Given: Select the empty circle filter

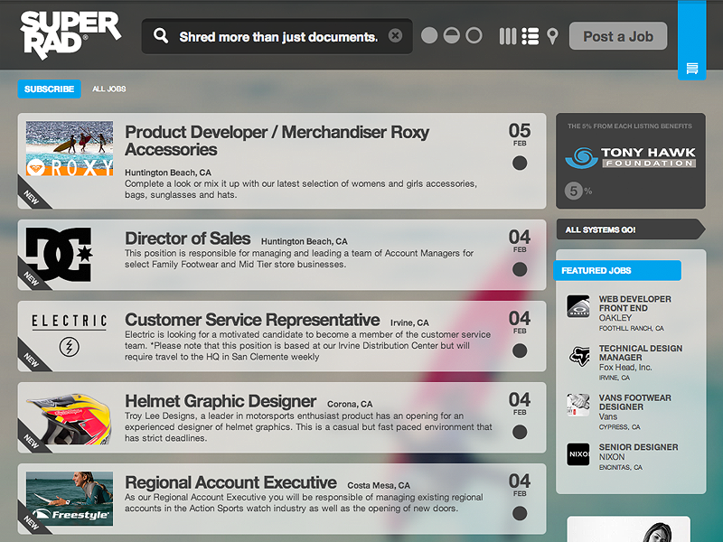Looking at the screenshot, I should (474, 36).
